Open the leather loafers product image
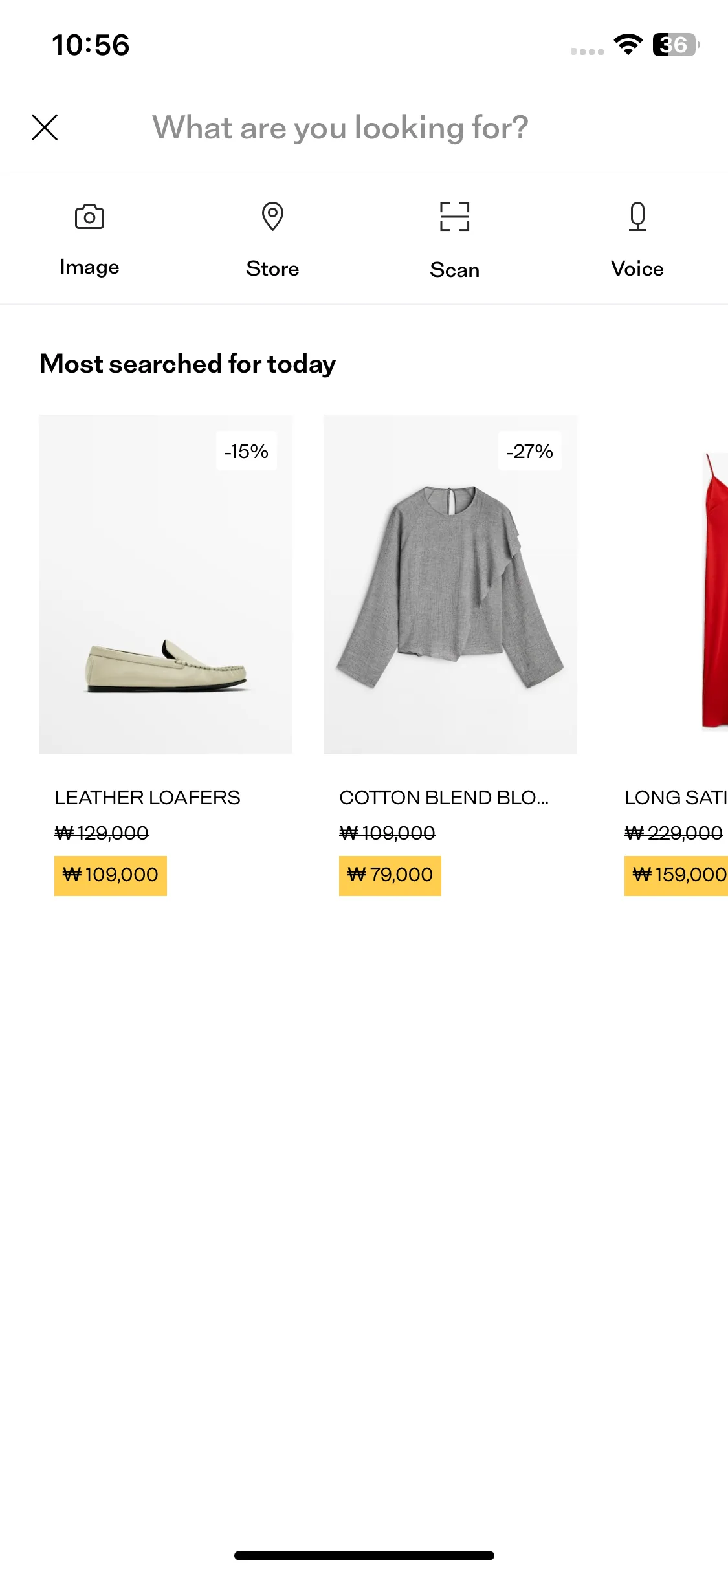 pyautogui.click(x=166, y=584)
